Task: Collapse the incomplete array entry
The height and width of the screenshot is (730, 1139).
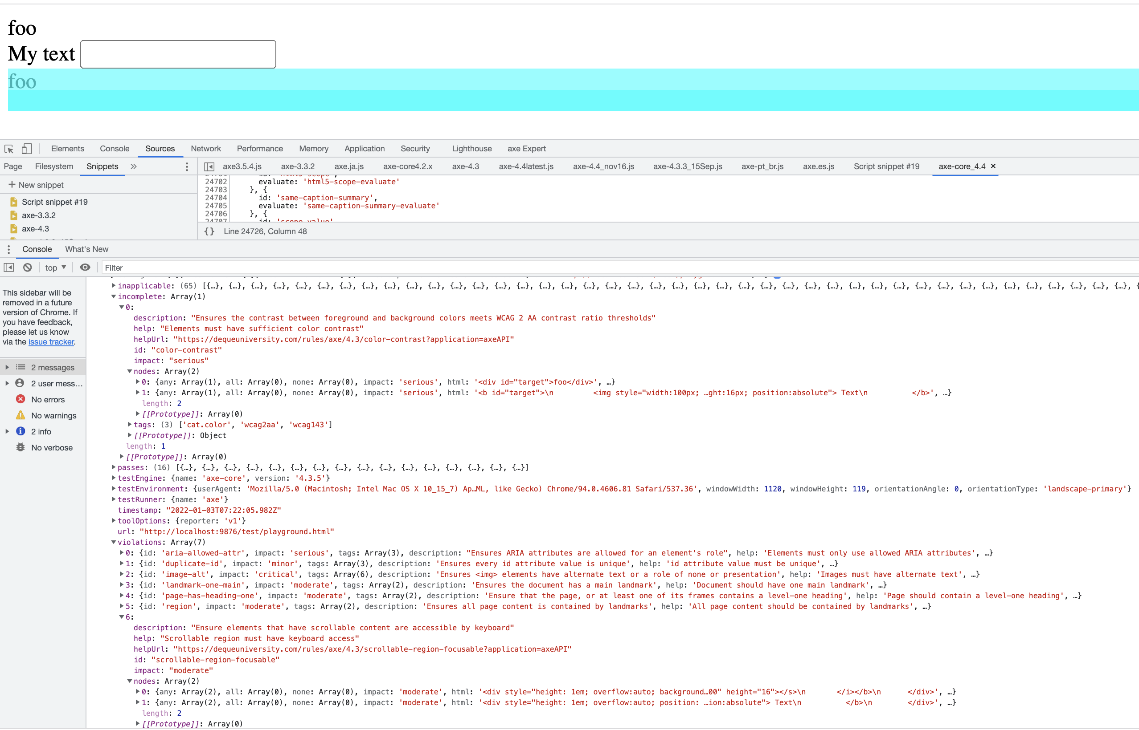Action: tap(114, 296)
